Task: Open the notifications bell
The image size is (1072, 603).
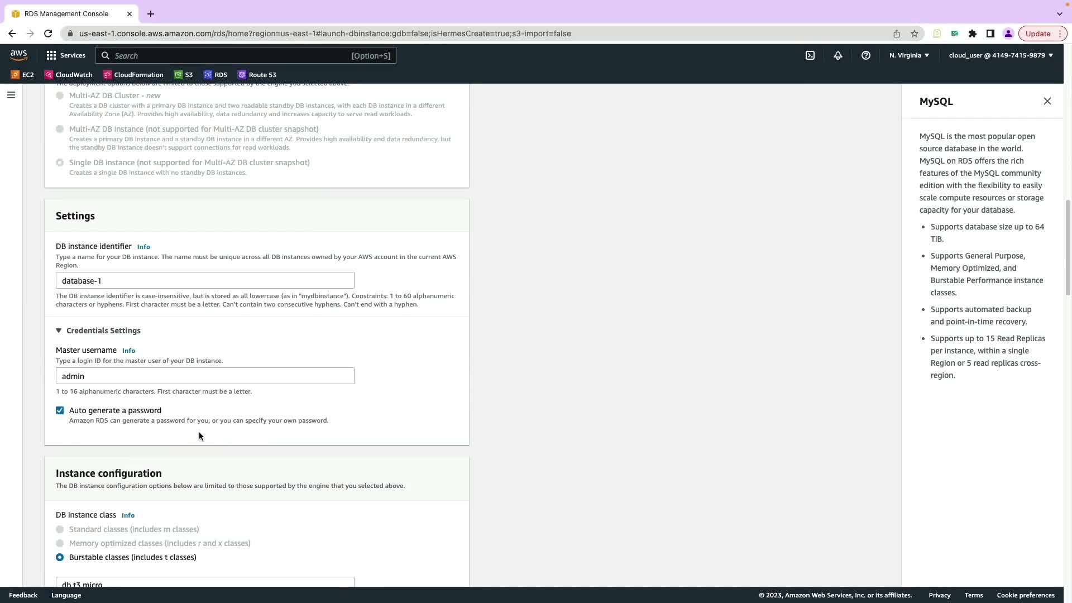Action: click(837, 55)
